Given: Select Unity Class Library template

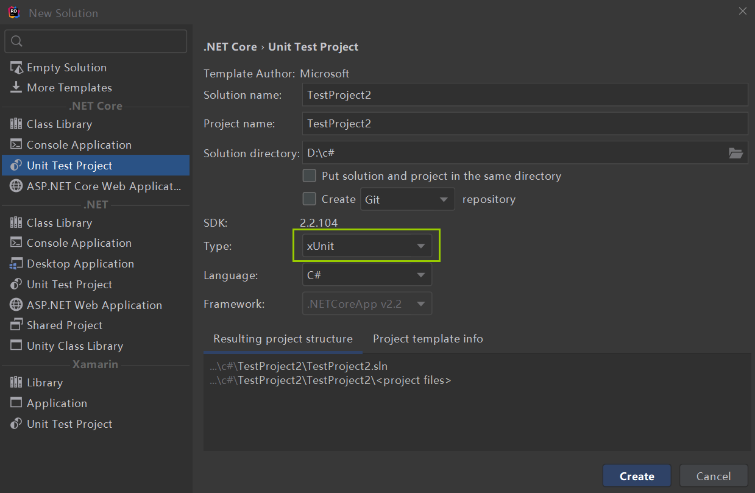Looking at the screenshot, I should tap(96, 346).
